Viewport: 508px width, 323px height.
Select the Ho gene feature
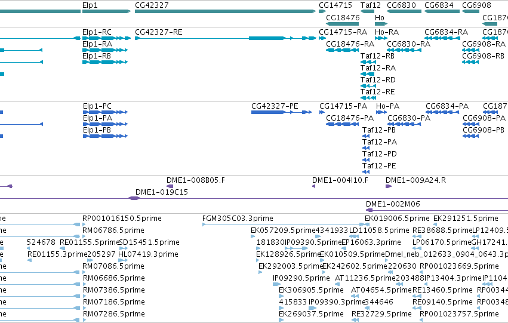(381, 24)
